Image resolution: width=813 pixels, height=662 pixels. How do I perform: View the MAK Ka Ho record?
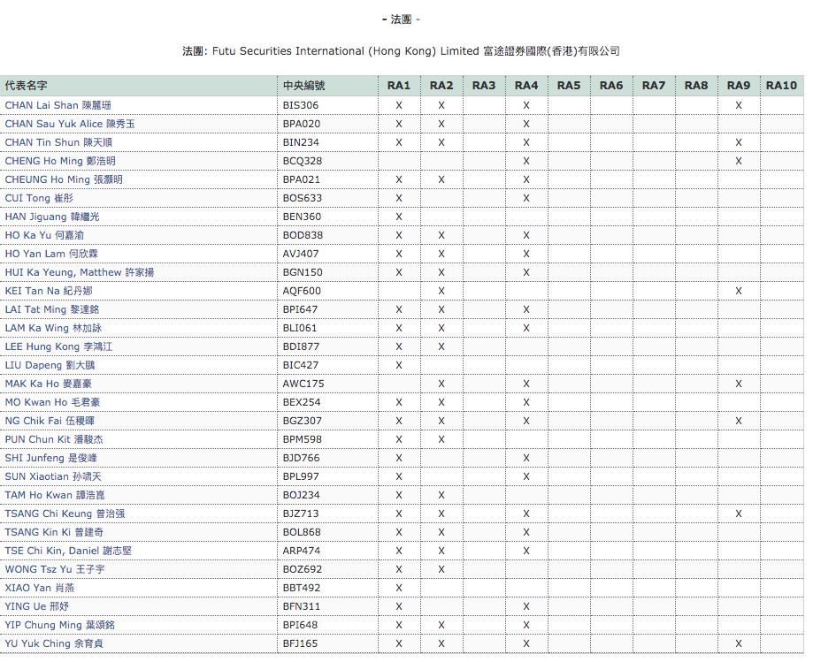pyautogui.click(x=49, y=384)
